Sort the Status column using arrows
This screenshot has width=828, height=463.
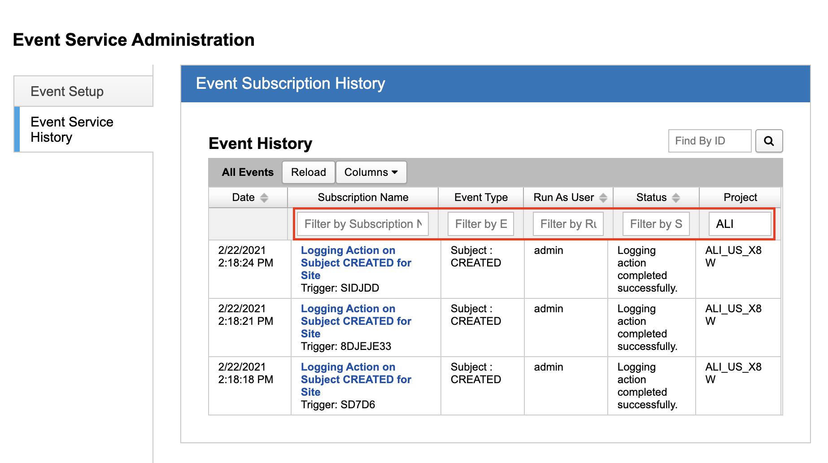point(676,198)
